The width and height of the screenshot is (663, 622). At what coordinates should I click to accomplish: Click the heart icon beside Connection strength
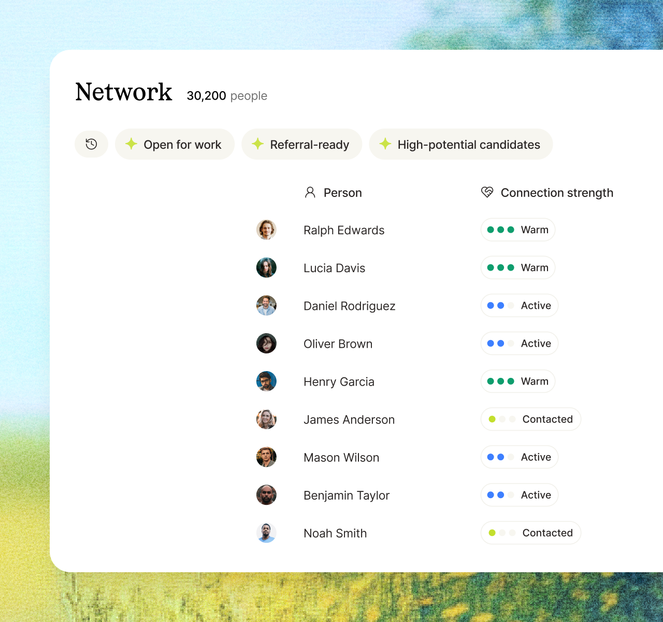point(486,192)
